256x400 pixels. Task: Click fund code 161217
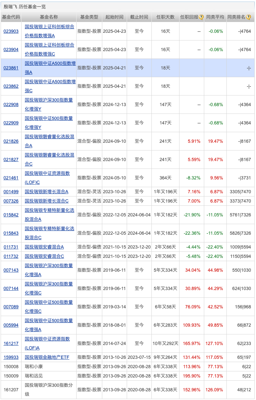pos(11,343)
